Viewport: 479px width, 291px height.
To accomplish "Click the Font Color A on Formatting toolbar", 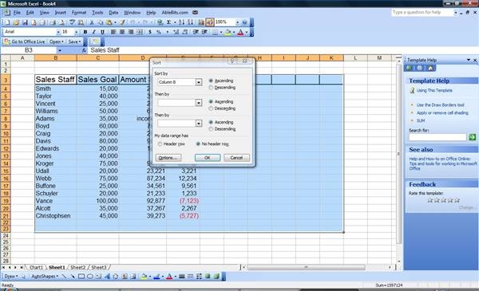I will point(241,32).
